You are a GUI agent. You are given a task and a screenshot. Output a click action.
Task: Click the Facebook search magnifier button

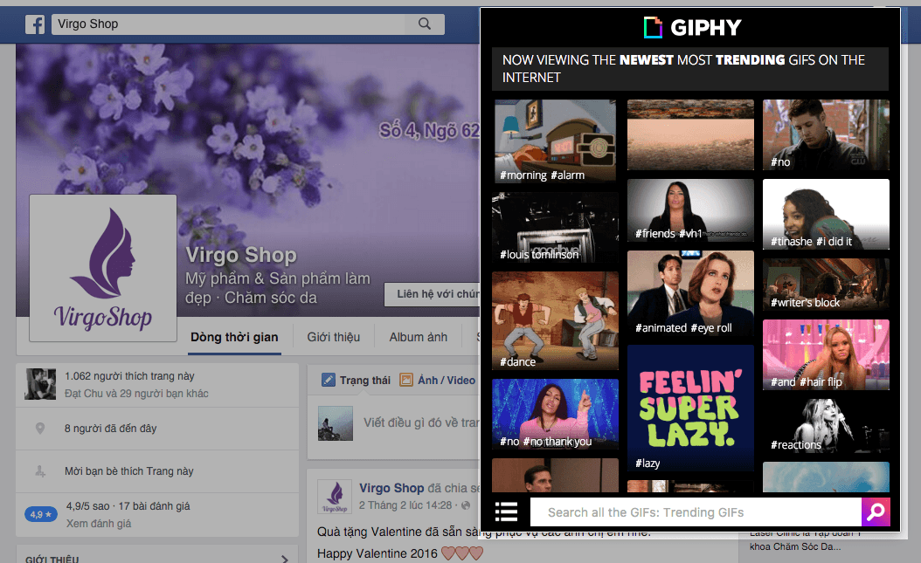(424, 24)
